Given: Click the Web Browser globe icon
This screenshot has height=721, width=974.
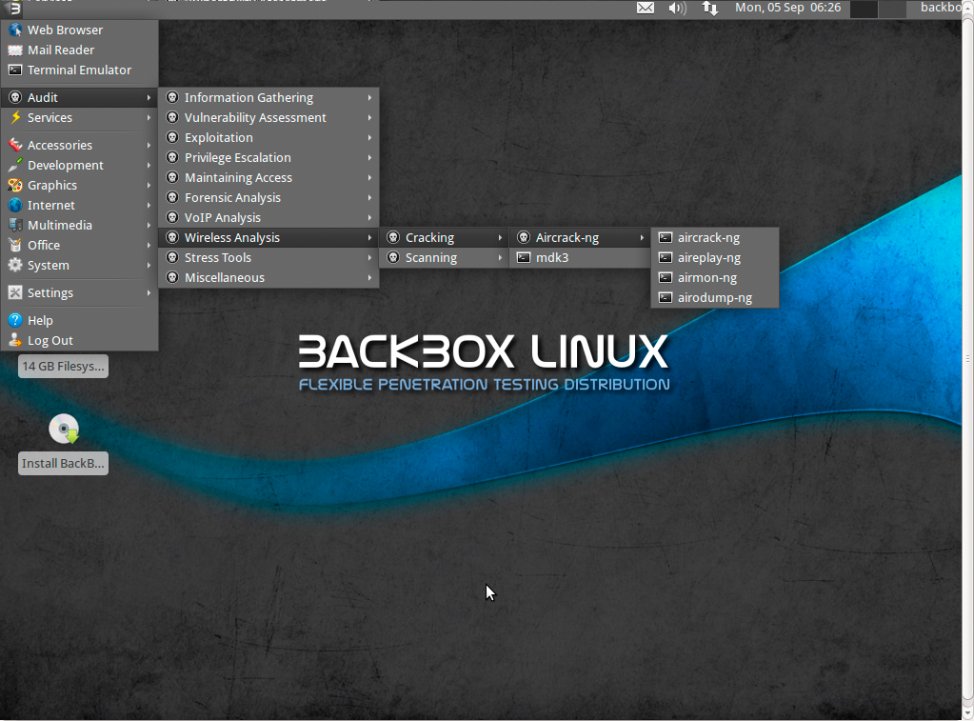Looking at the screenshot, I should pos(15,30).
